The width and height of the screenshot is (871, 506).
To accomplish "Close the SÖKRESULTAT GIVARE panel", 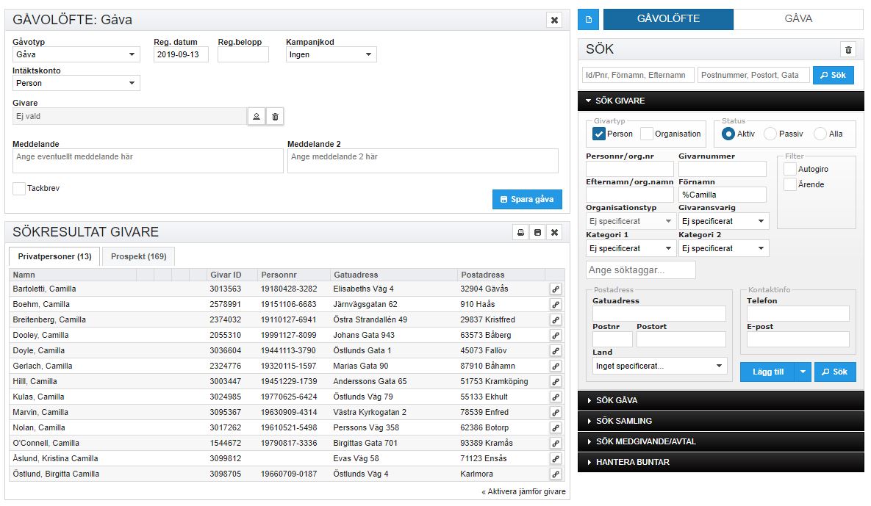I will [x=554, y=233].
